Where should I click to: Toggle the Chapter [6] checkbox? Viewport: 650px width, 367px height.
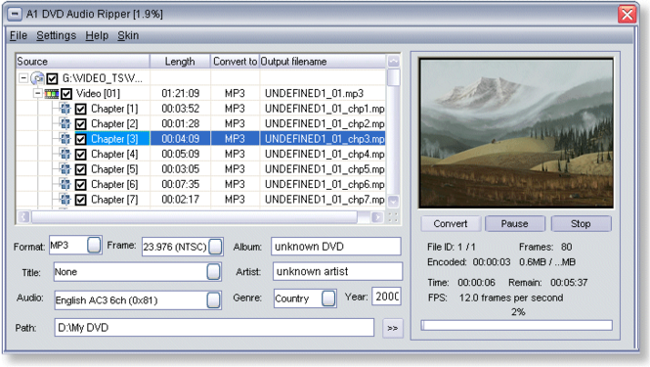click(81, 184)
